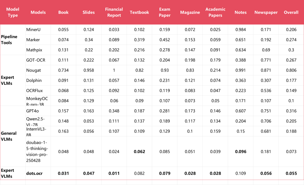Select the 'Slides' column header
The width and height of the screenshot is (304, 185).
(89, 12)
